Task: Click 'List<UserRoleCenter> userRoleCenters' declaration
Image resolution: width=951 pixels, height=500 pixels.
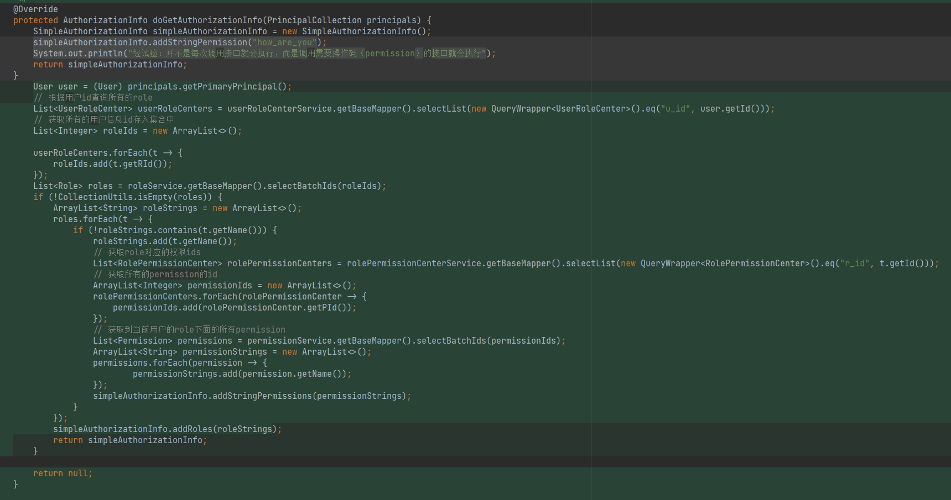Action: pyautogui.click(x=123, y=109)
